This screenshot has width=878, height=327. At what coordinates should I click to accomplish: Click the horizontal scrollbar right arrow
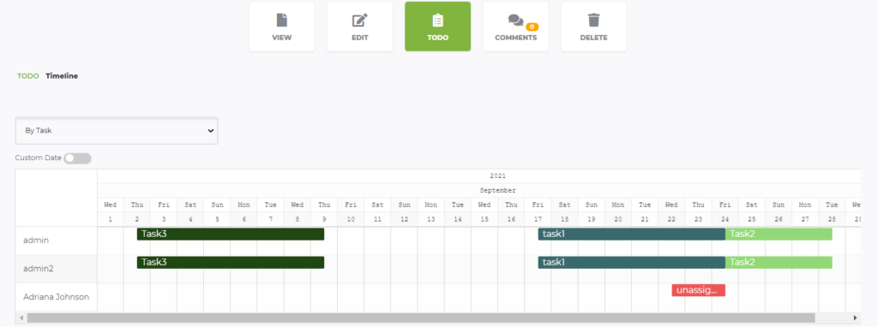coord(855,318)
